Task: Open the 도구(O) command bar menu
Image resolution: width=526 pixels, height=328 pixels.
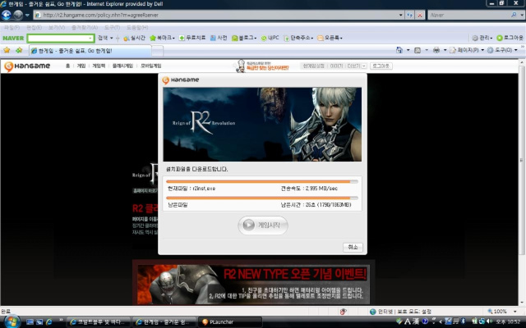Action: [502, 50]
